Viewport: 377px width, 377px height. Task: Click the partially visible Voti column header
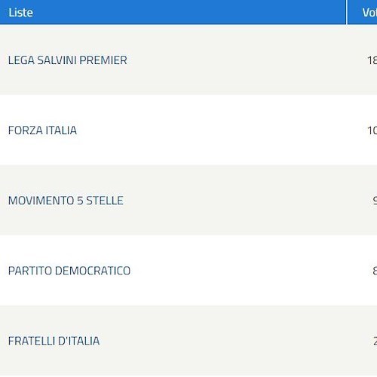[x=369, y=13]
